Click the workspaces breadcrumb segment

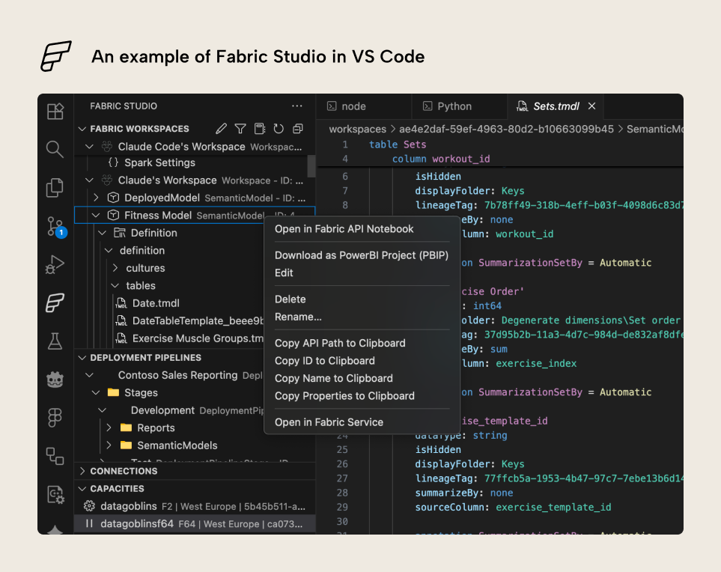click(357, 130)
